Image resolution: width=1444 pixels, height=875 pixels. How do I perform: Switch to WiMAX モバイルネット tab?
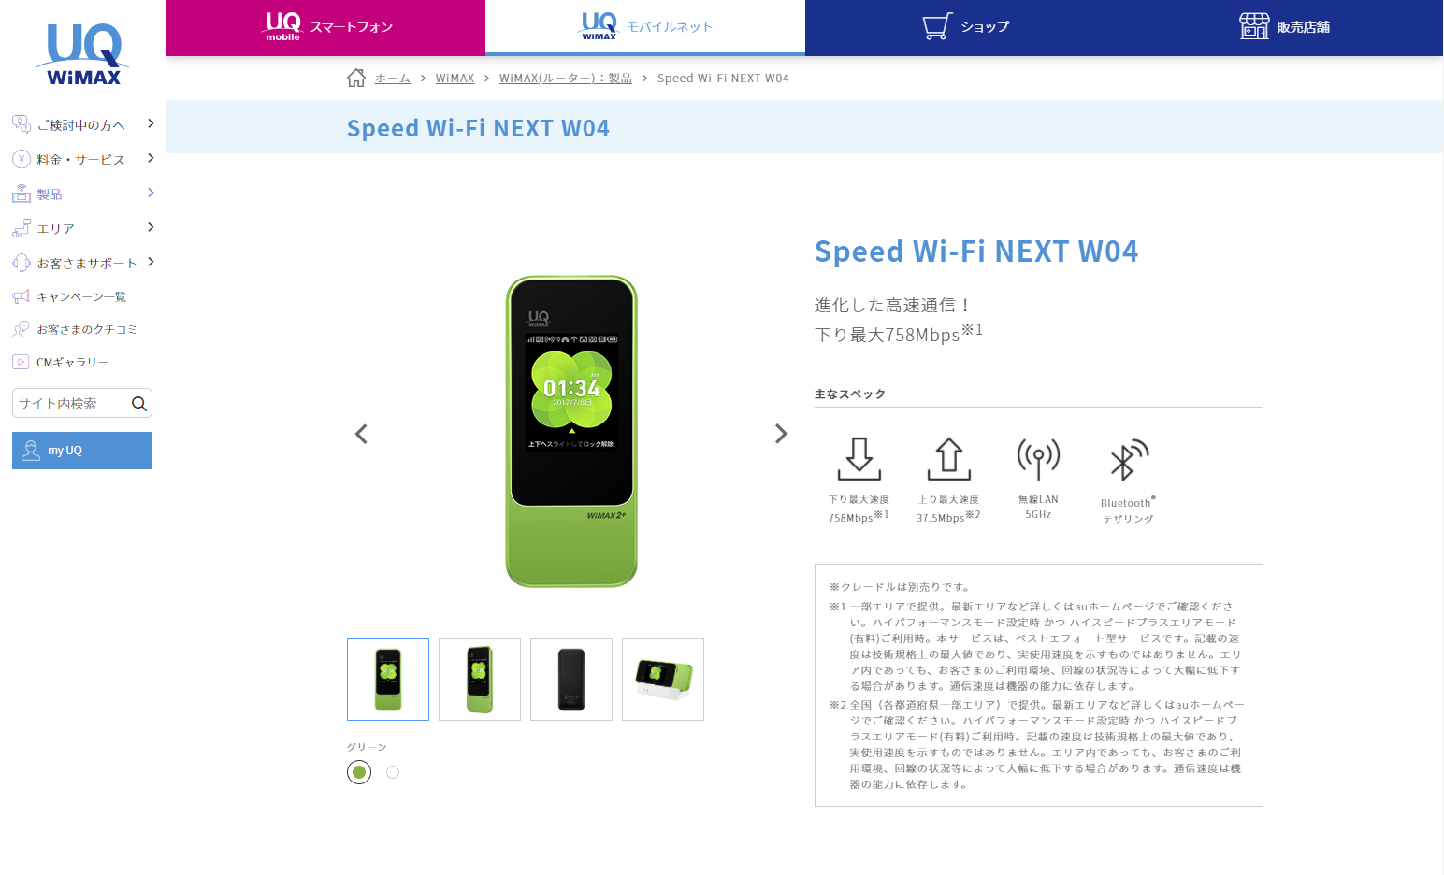click(645, 27)
